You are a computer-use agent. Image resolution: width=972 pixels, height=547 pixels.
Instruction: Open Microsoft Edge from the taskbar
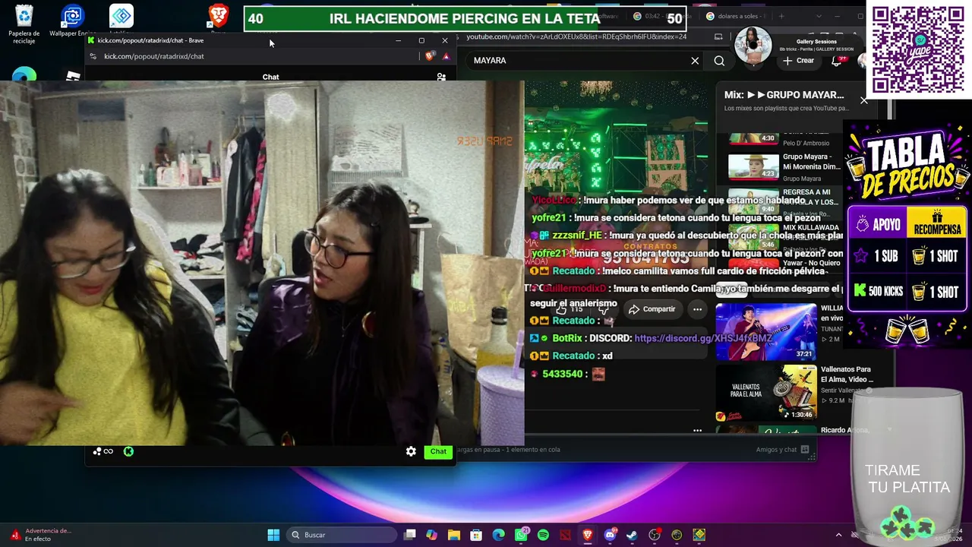[x=498, y=535]
